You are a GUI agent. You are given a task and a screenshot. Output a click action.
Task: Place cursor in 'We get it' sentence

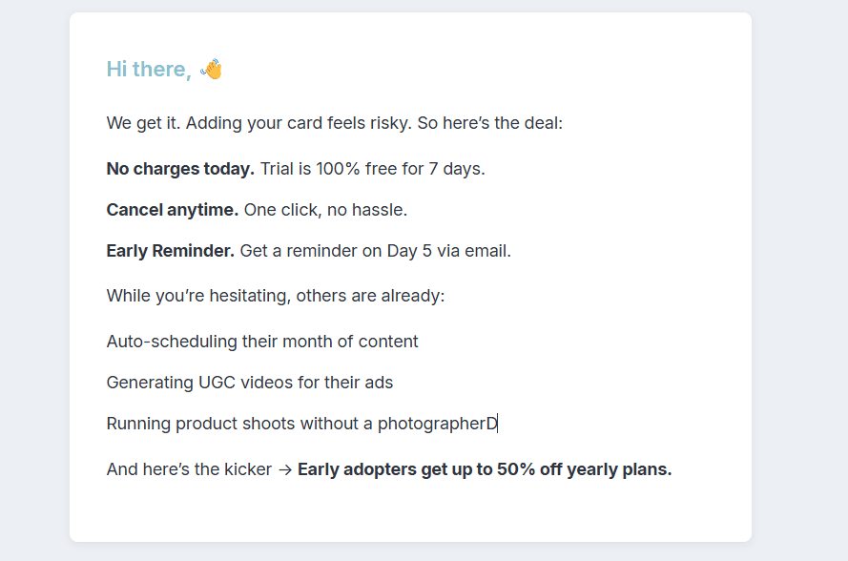coord(143,123)
